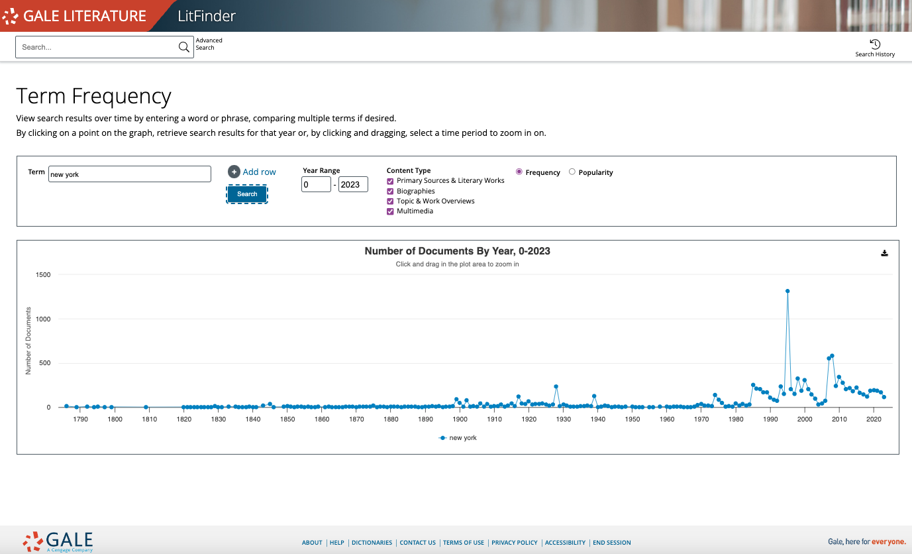This screenshot has height=554, width=912.
Task: Click the Year Range end field 2023
Action: 353,184
